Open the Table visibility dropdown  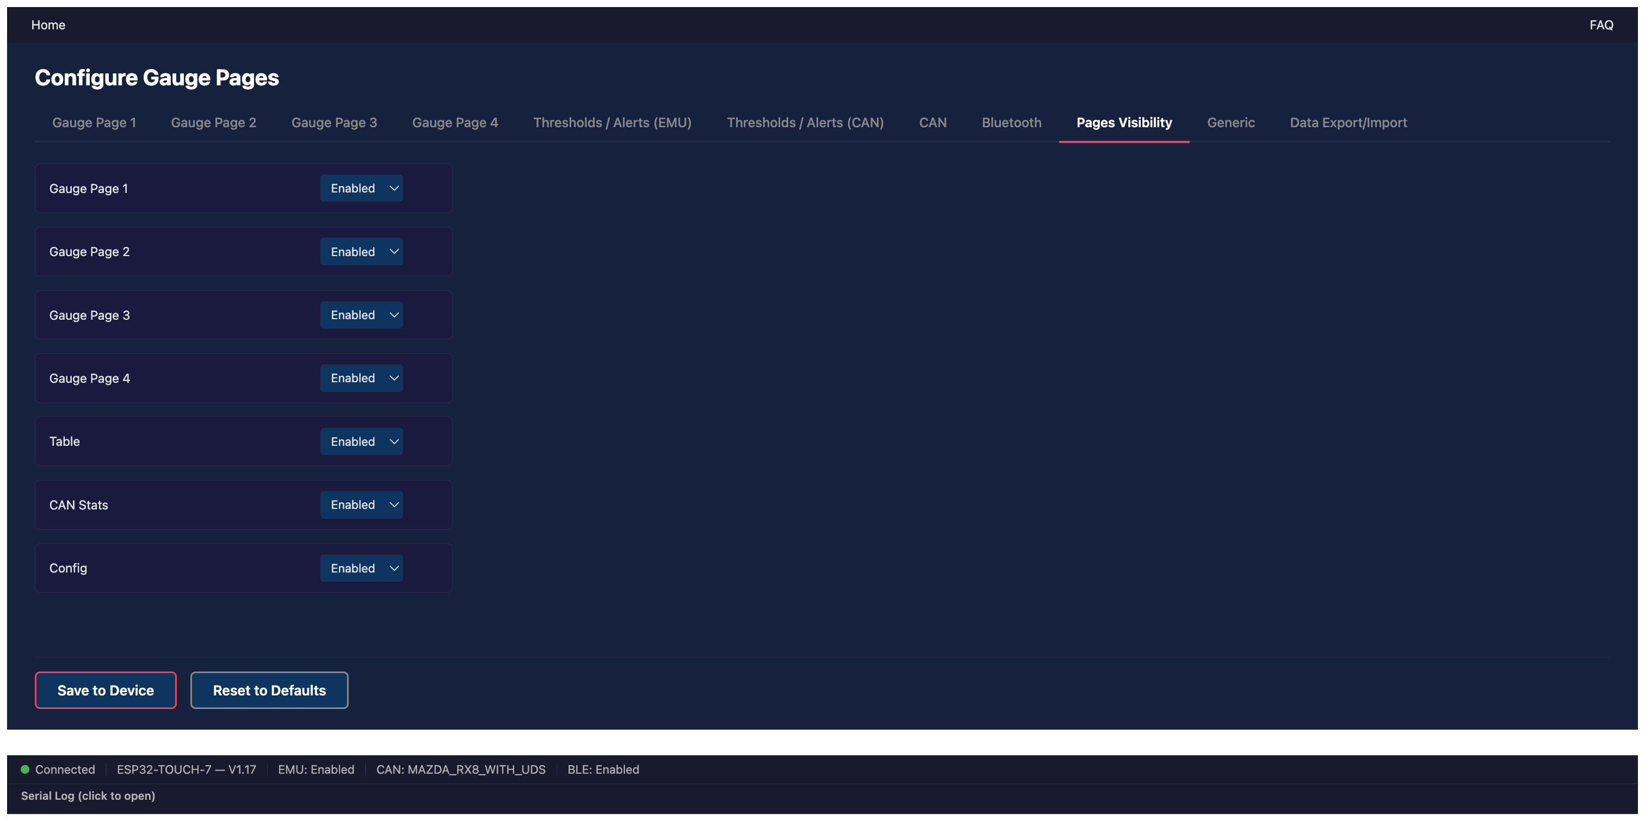[361, 441]
